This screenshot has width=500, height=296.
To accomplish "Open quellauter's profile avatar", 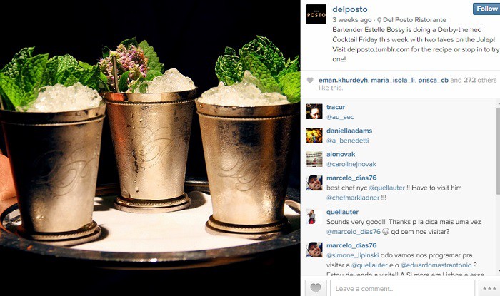I will click(x=314, y=216).
